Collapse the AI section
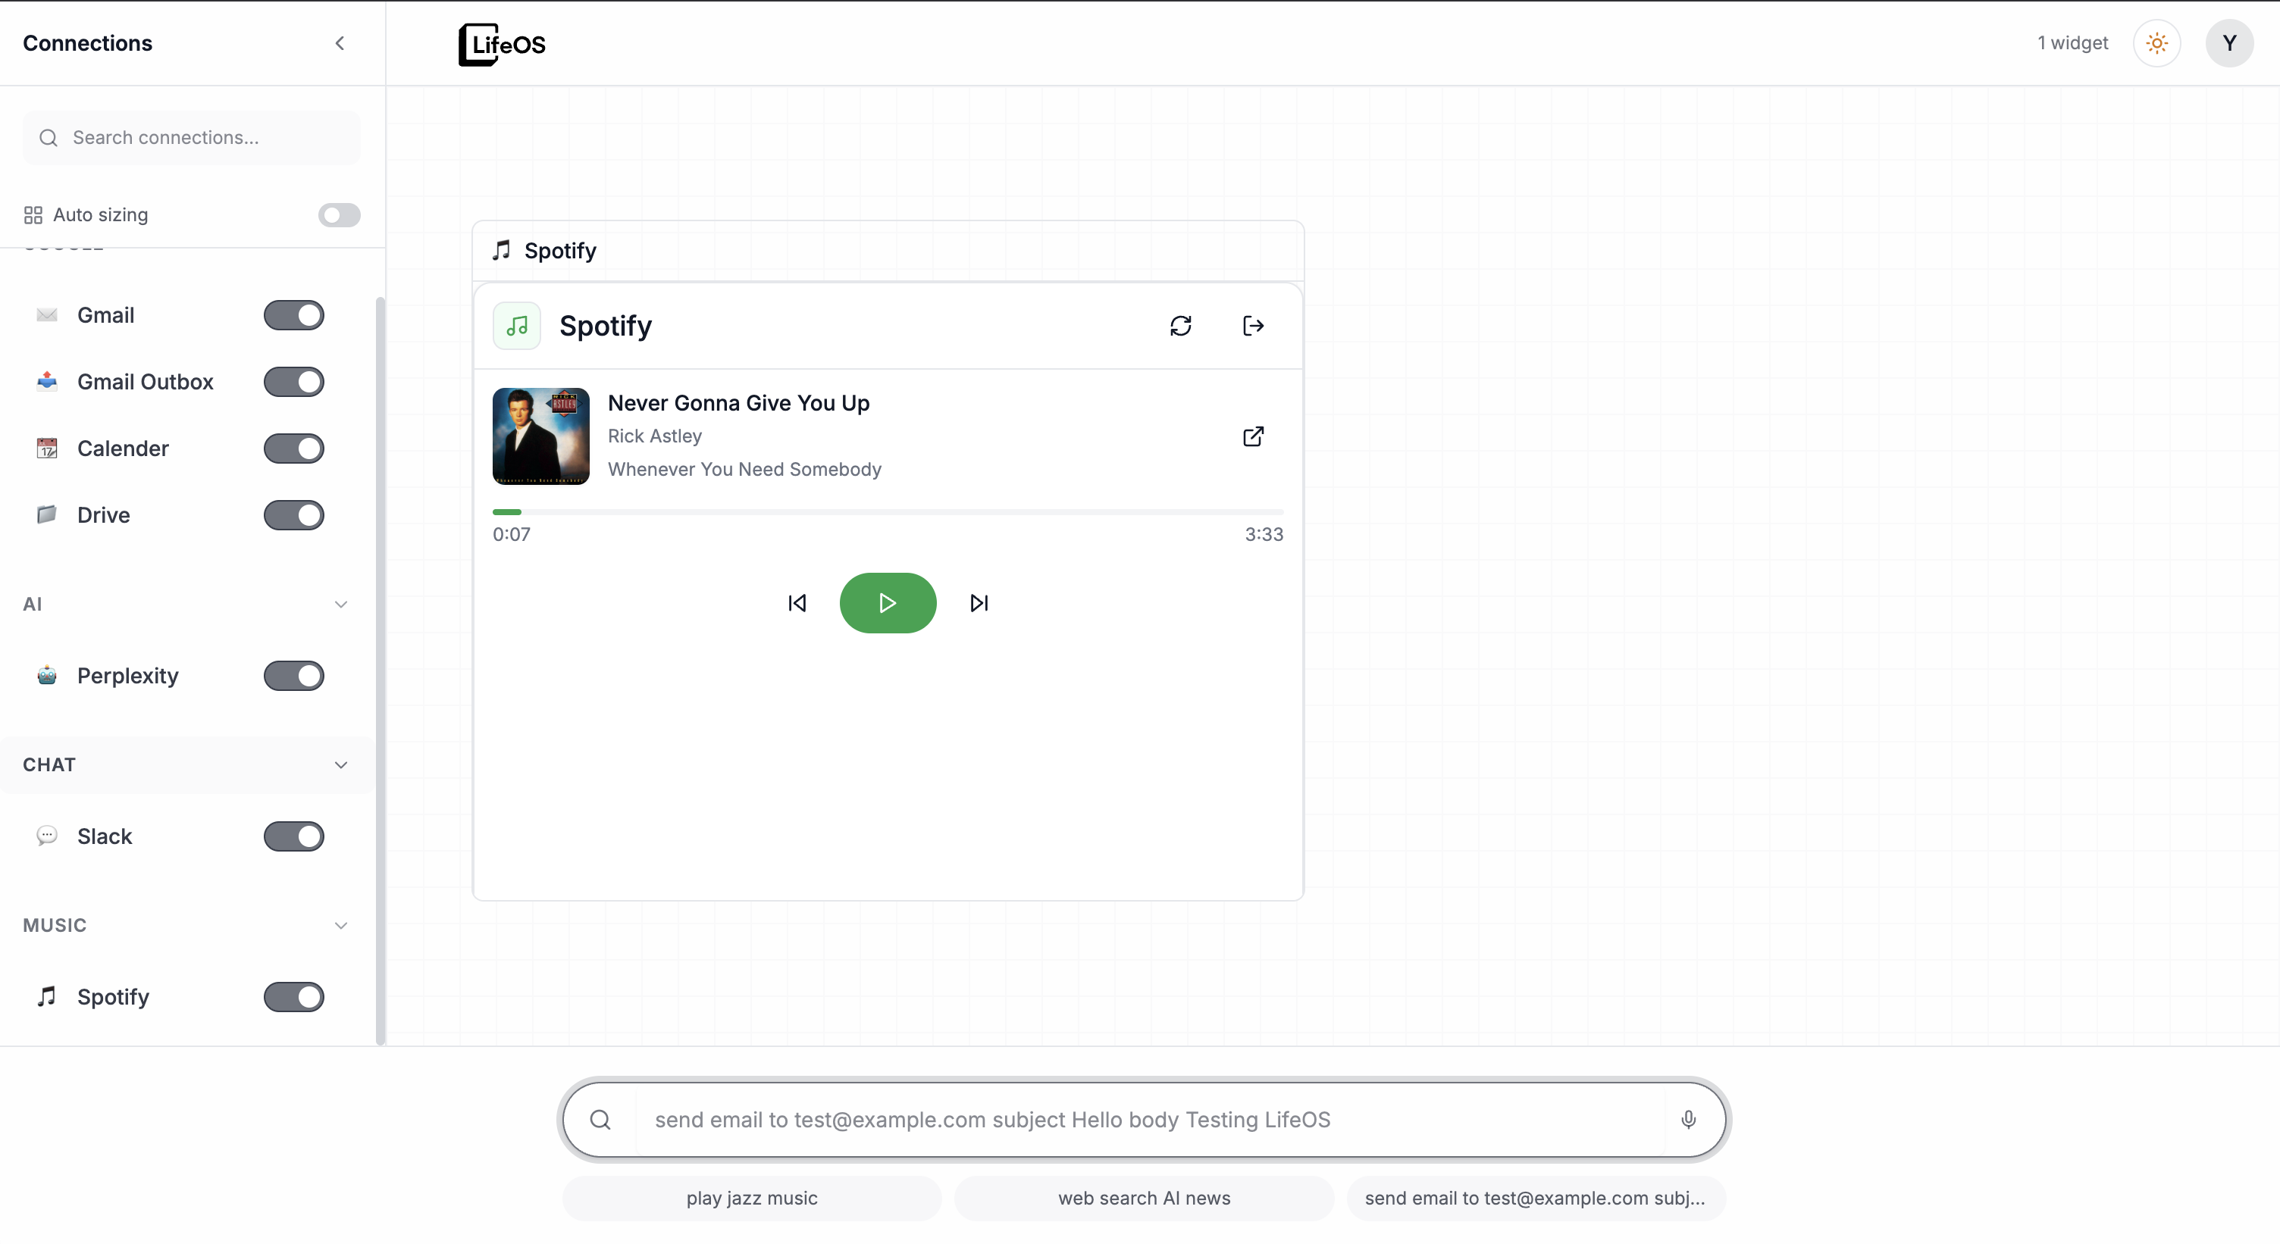This screenshot has height=1244, width=2280. (341, 605)
